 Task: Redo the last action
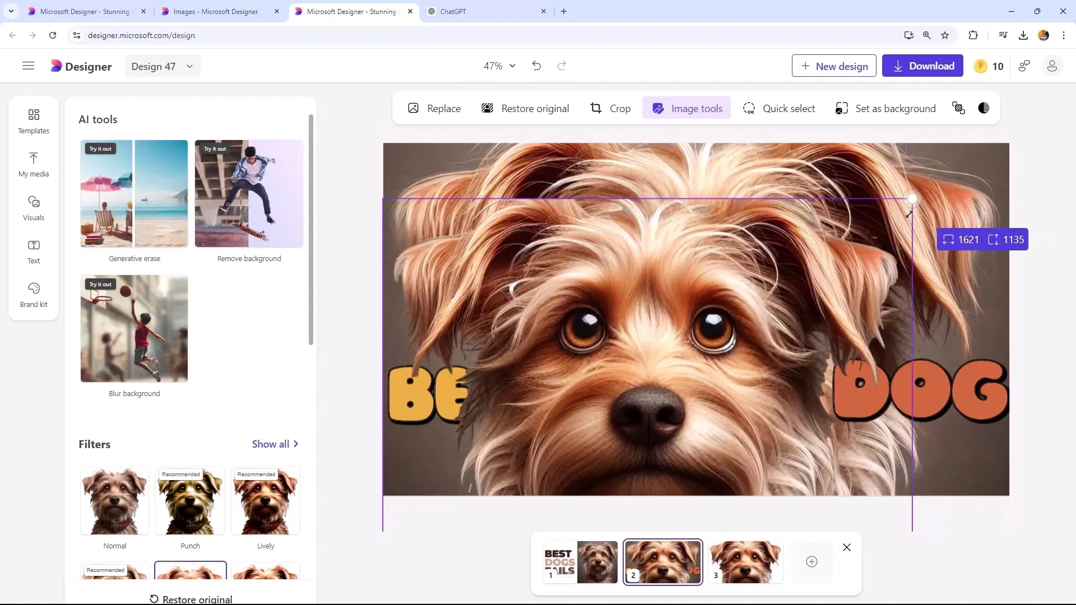pyautogui.click(x=562, y=66)
